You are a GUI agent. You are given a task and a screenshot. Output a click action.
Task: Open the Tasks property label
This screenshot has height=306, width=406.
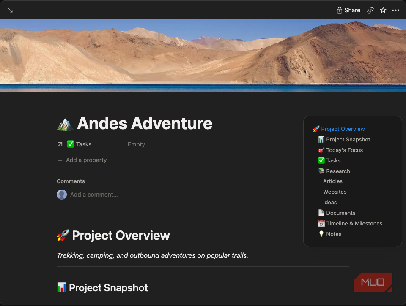(79, 144)
